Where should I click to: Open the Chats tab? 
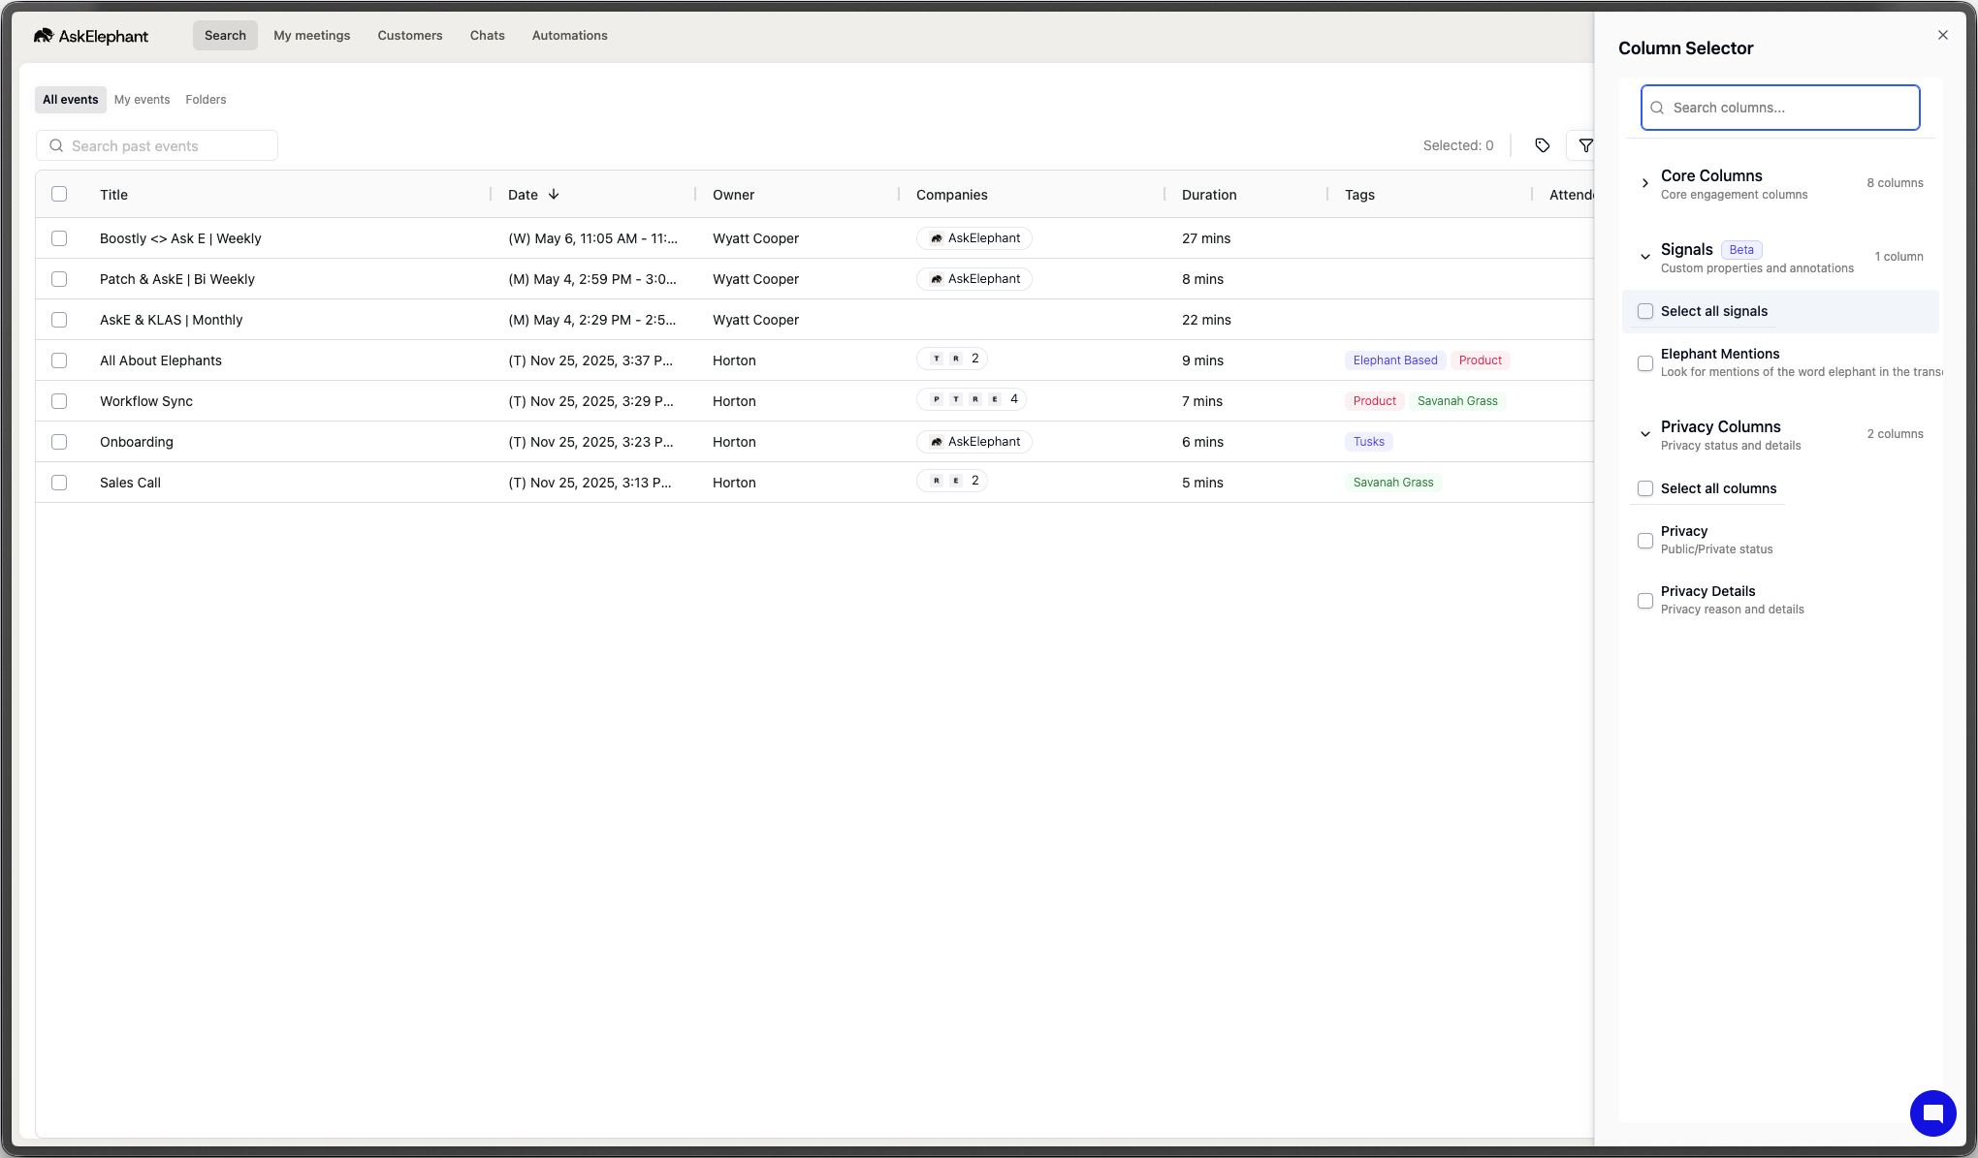[x=488, y=36]
